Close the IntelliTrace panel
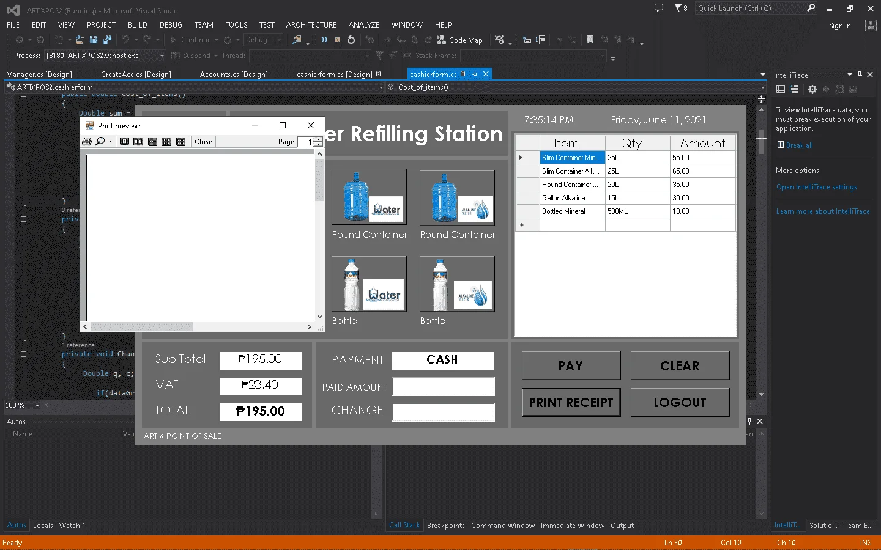 tap(870, 75)
